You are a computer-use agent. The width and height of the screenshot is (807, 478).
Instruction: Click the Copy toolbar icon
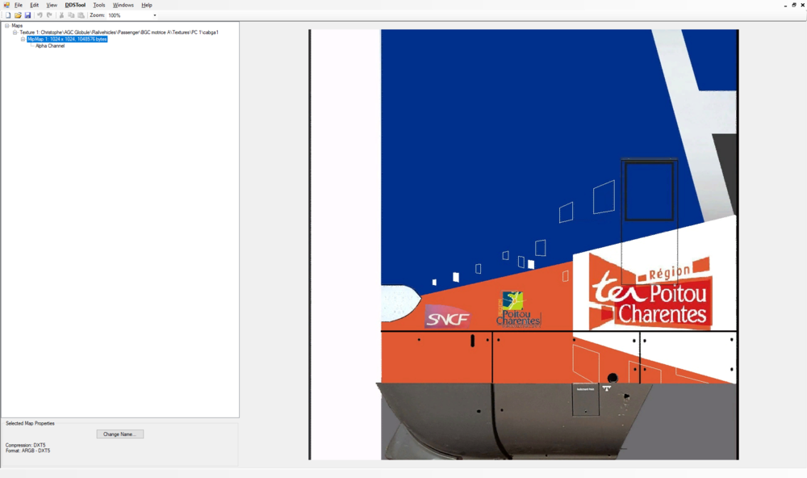tap(71, 15)
